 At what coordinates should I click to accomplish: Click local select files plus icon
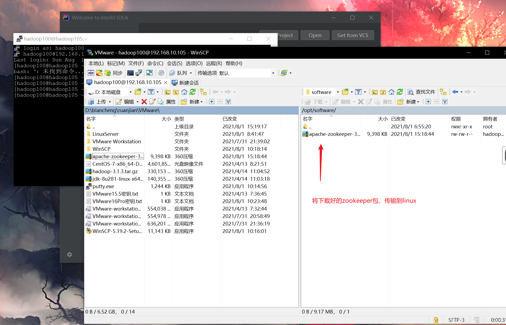click(212, 102)
